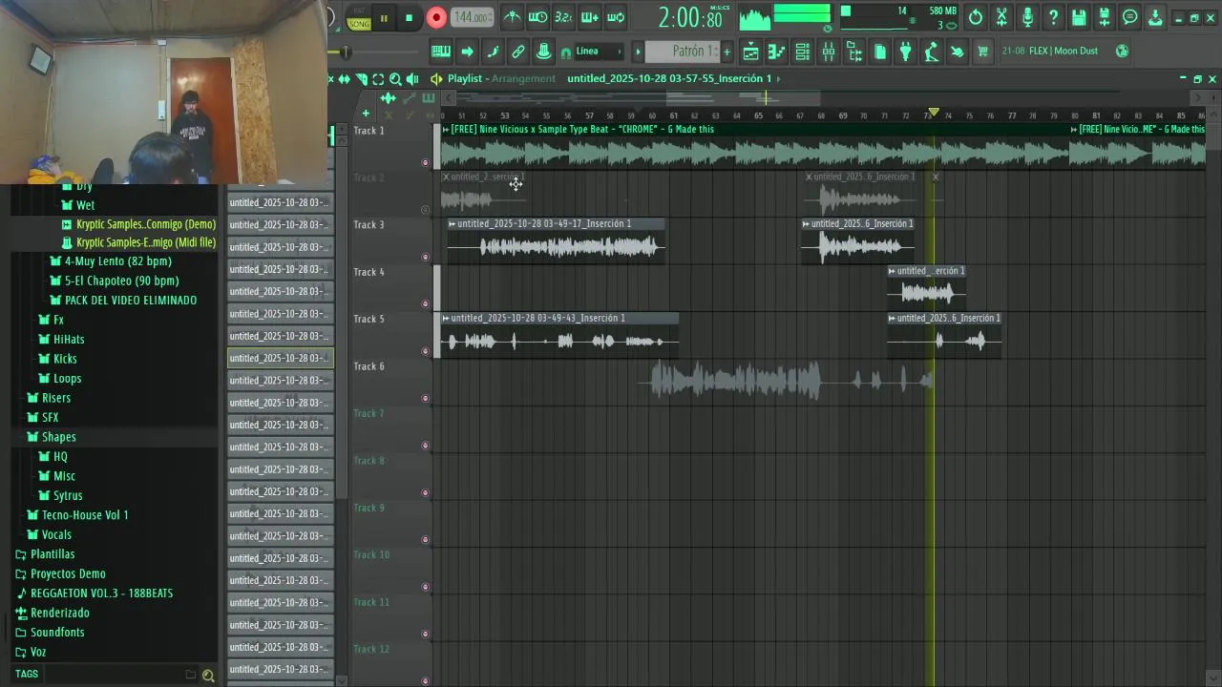The image size is (1222, 687).
Task: Open clip menu of 03-49-17_Inserción 1 clip
Action: (x=453, y=223)
